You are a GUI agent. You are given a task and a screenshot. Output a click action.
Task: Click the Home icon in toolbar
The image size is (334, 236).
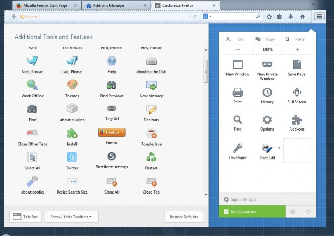(x=302, y=16)
